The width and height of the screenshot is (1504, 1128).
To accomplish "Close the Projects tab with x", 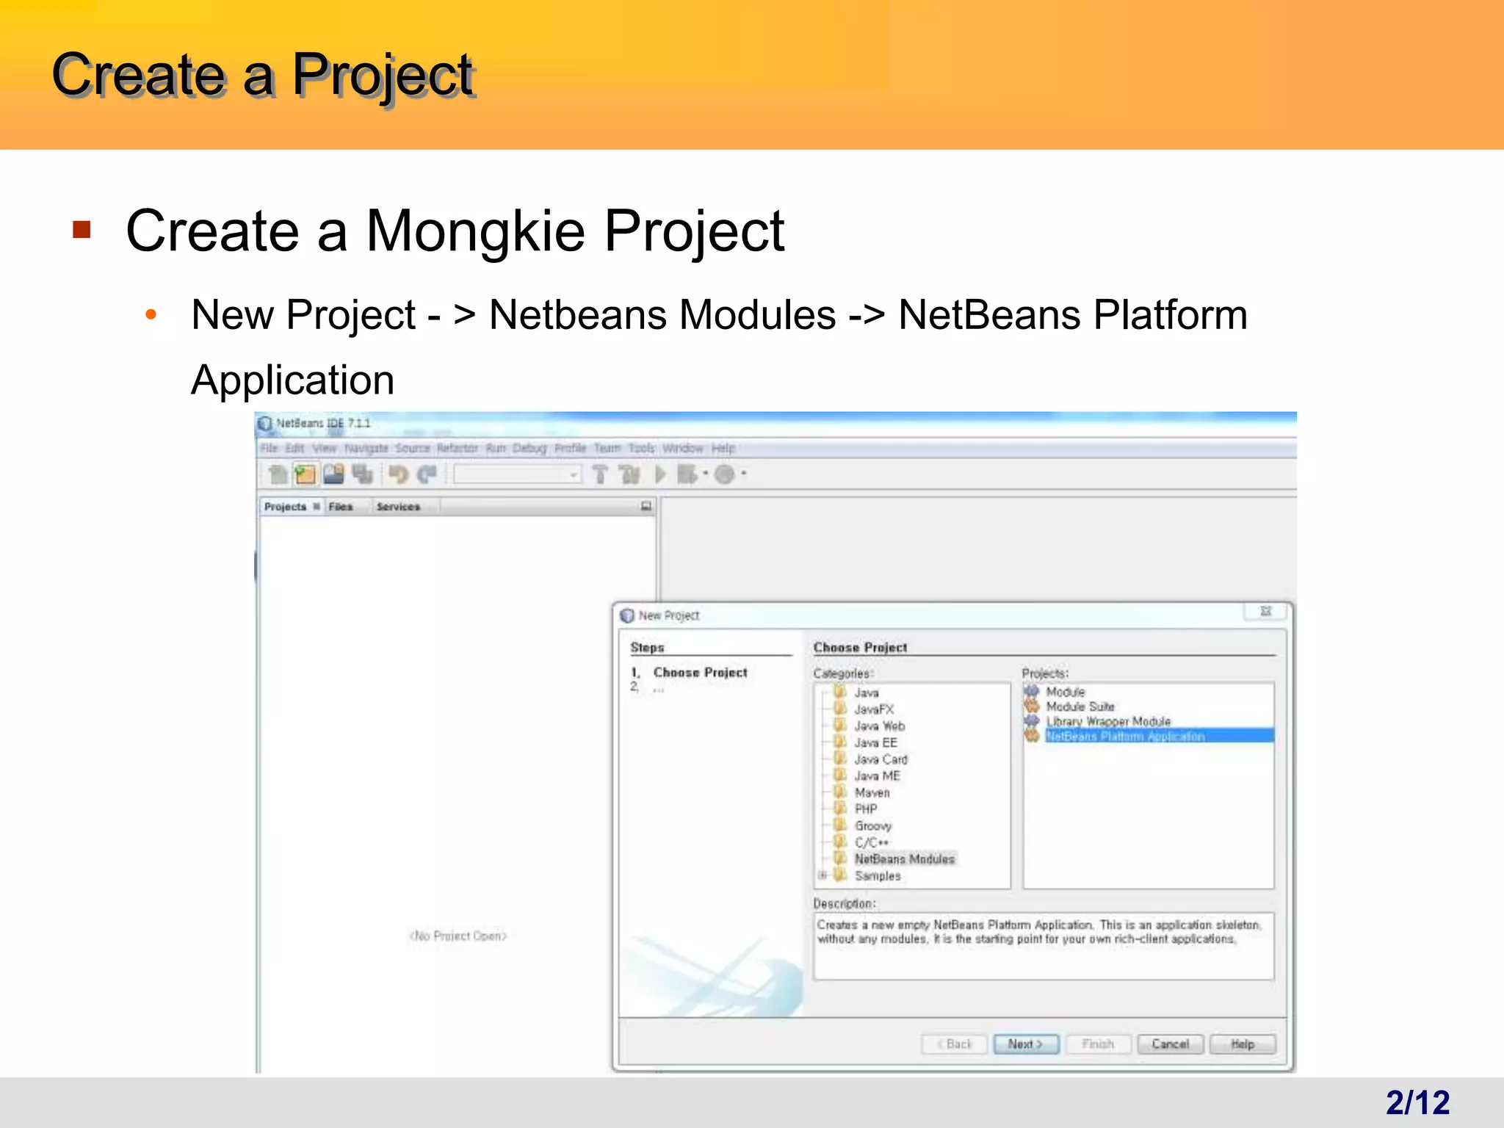I will point(317,506).
